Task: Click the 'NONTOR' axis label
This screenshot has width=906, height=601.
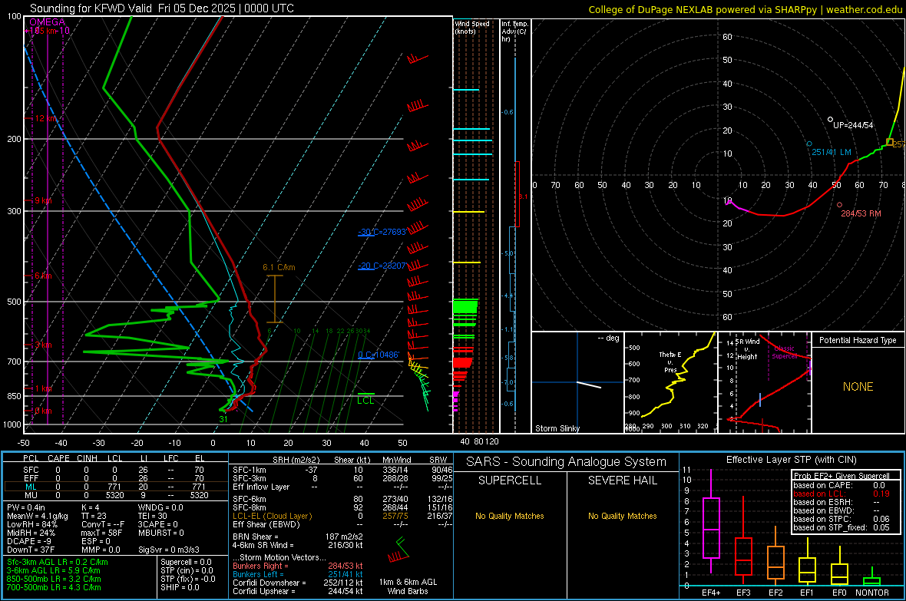Action: point(872,593)
